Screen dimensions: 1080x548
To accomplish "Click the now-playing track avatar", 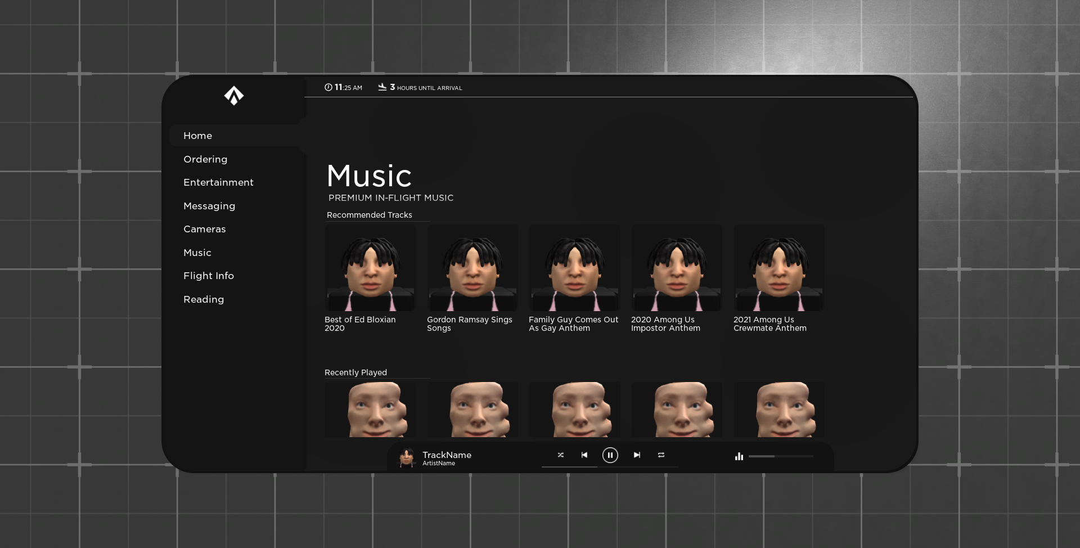I will 407,457.
